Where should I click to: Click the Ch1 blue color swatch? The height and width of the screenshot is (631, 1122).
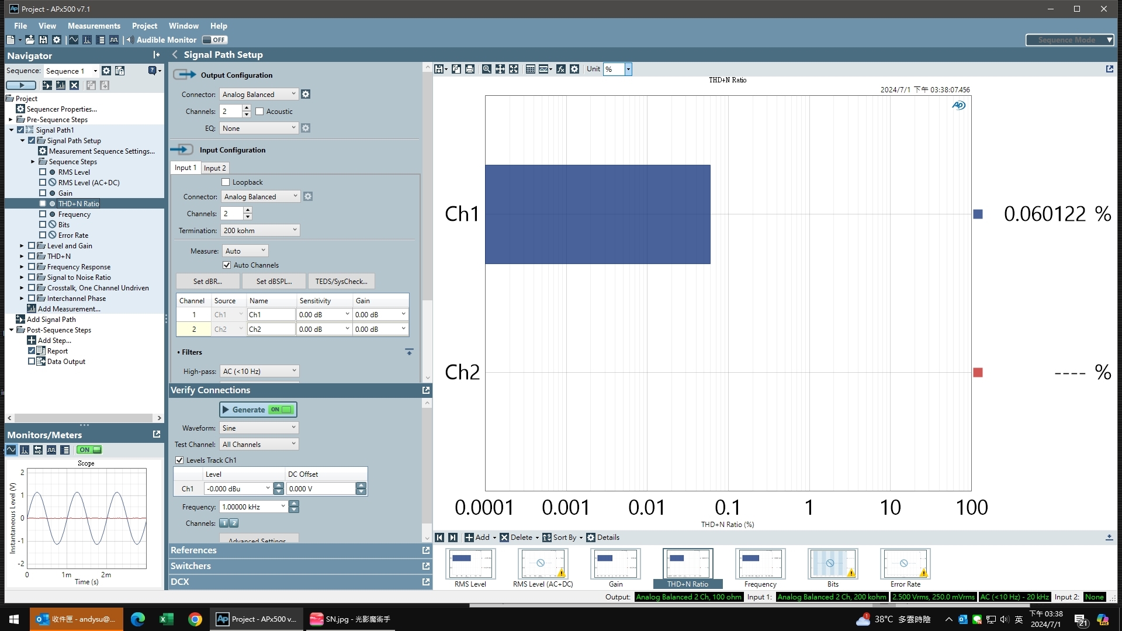[x=978, y=214]
